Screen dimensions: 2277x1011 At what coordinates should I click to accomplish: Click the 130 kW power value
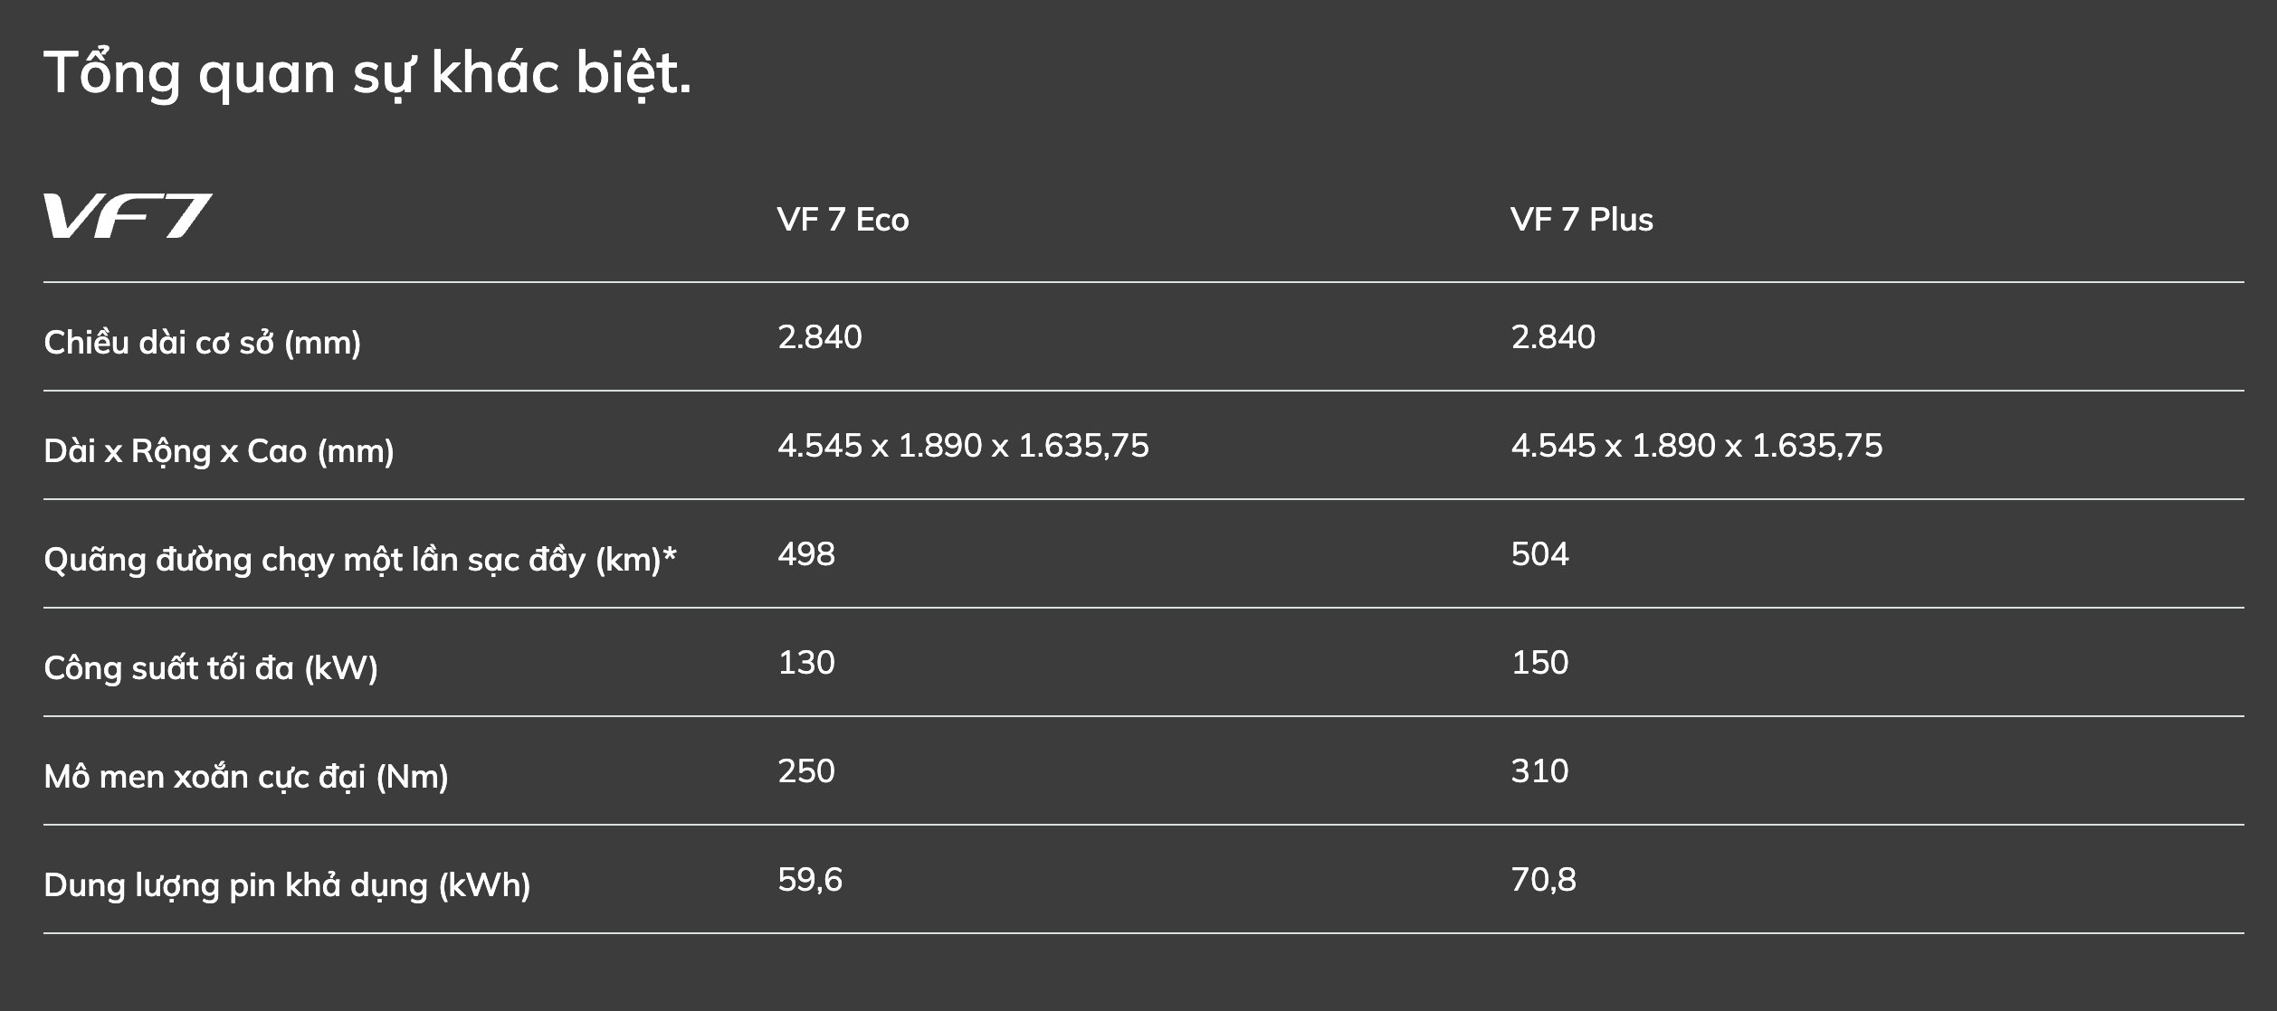[806, 663]
